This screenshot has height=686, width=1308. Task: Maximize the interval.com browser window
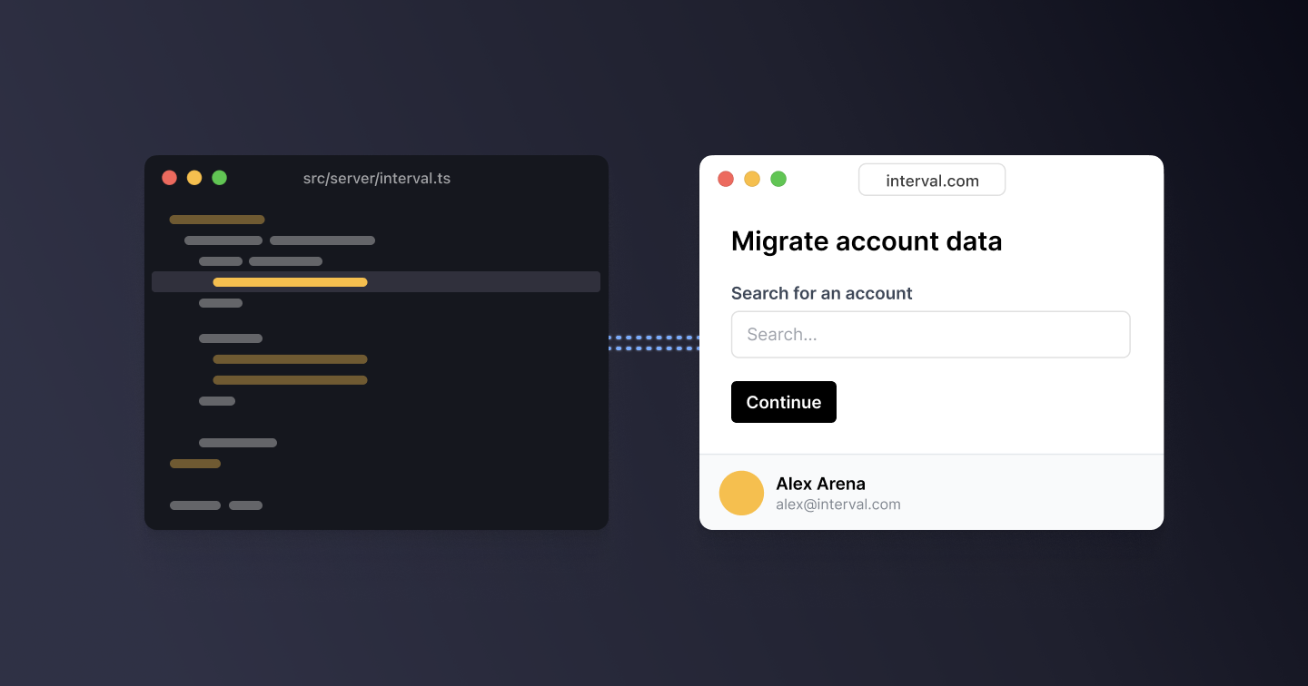pyautogui.click(x=778, y=179)
